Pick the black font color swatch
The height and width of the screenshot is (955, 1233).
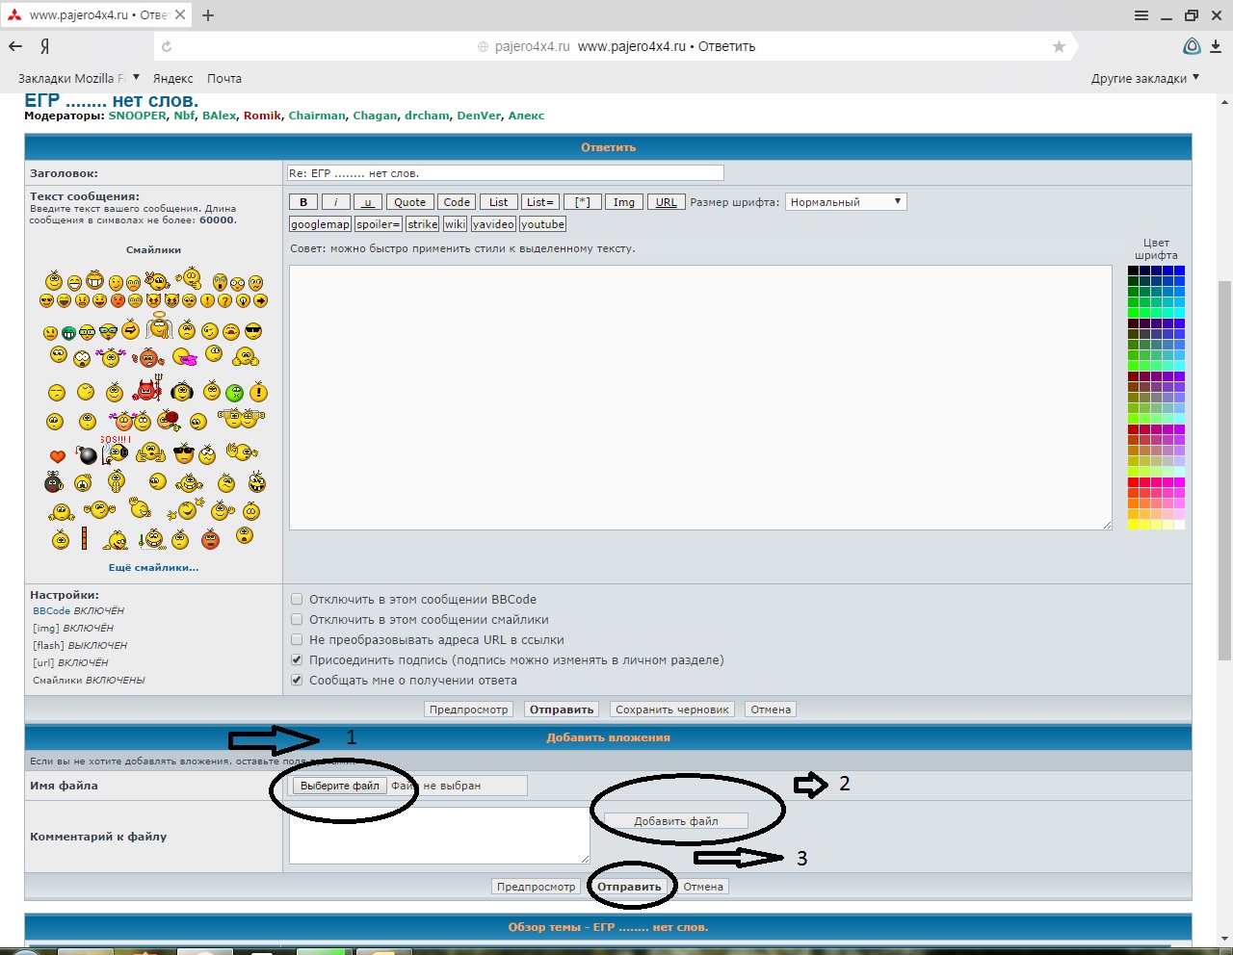coord(1134,271)
